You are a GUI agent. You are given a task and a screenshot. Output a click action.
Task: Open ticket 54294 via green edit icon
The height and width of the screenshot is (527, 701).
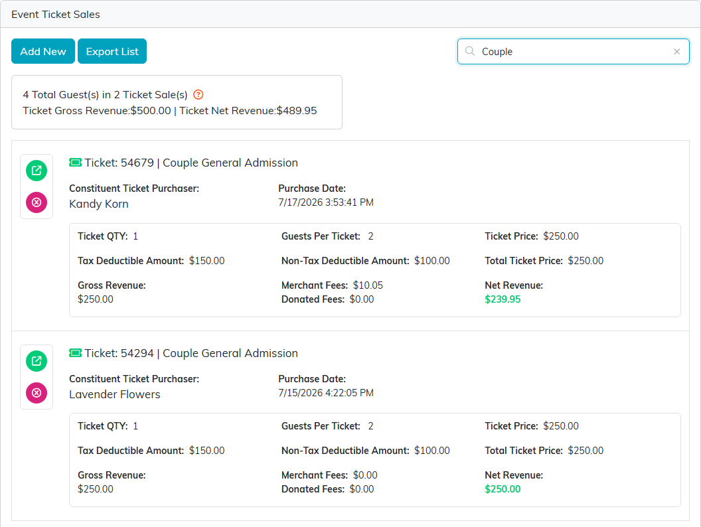coord(37,360)
